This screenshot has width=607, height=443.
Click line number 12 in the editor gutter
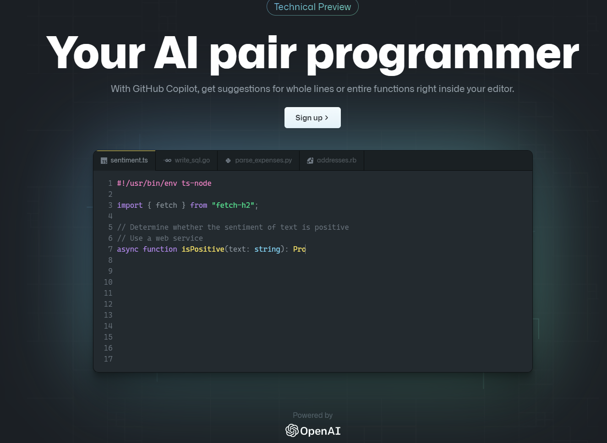pyautogui.click(x=108, y=304)
